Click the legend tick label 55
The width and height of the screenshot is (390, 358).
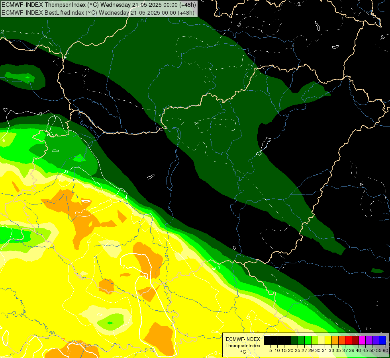[379, 350]
